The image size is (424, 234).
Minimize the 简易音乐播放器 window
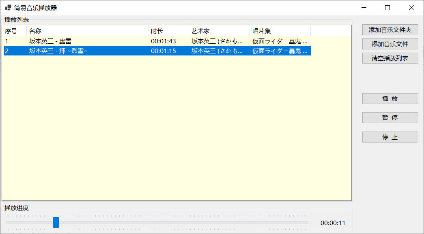[364, 8]
